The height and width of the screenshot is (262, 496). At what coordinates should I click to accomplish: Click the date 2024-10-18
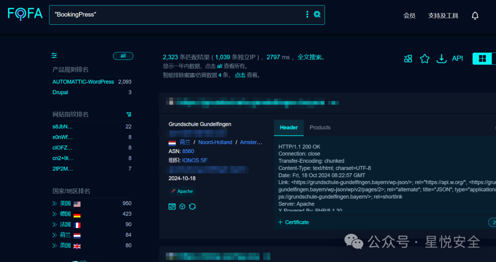click(182, 178)
